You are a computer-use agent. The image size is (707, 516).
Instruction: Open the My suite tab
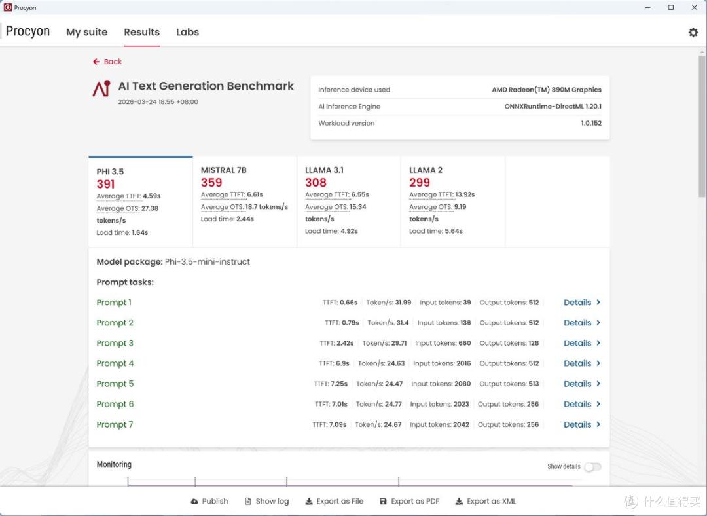tap(86, 32)
